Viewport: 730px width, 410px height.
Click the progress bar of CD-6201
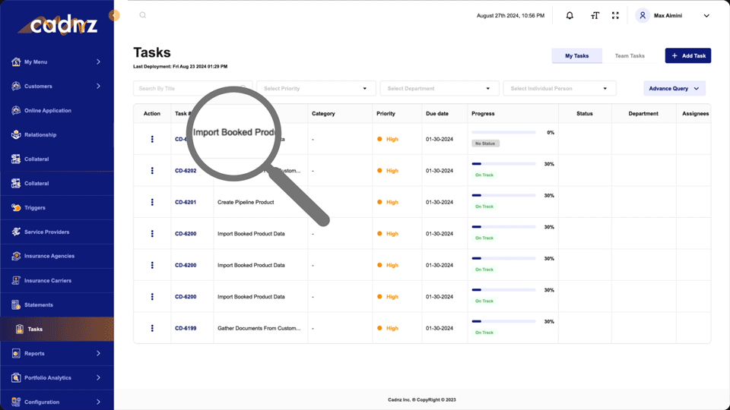click(x=503, y=195)
